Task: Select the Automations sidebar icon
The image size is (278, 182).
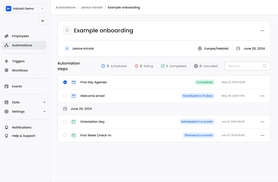Action: (x=6, y=45)
